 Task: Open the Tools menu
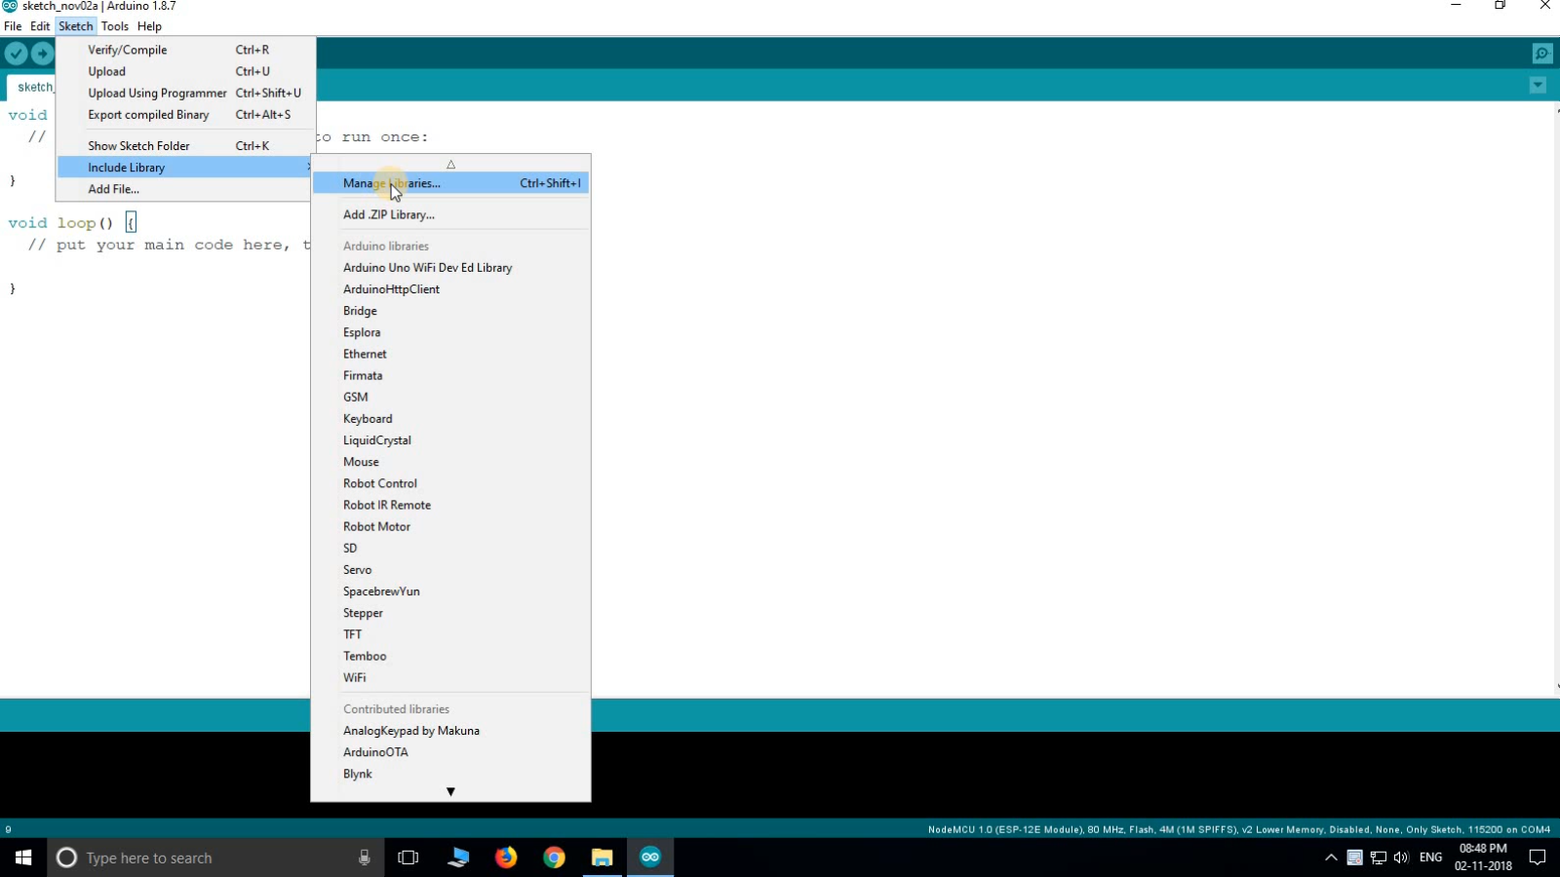click(115, 26)
